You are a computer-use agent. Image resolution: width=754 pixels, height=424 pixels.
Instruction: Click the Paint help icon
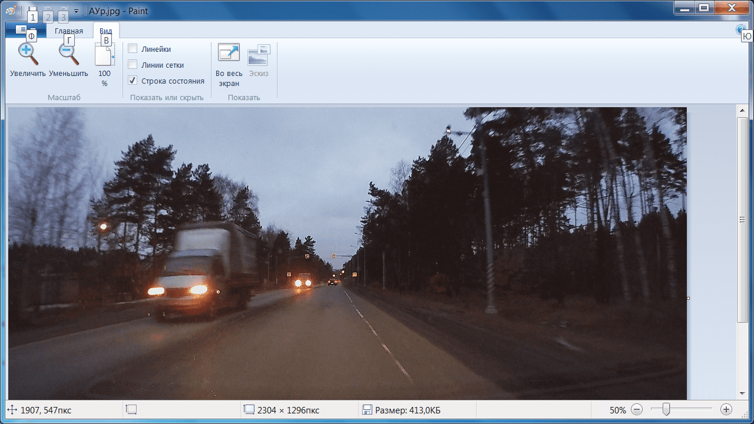(741, 30)
